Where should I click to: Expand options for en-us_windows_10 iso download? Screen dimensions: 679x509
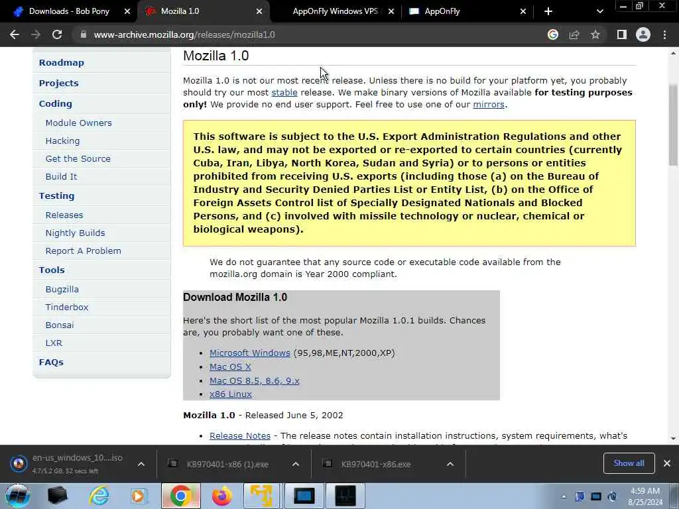click(141, 464)
